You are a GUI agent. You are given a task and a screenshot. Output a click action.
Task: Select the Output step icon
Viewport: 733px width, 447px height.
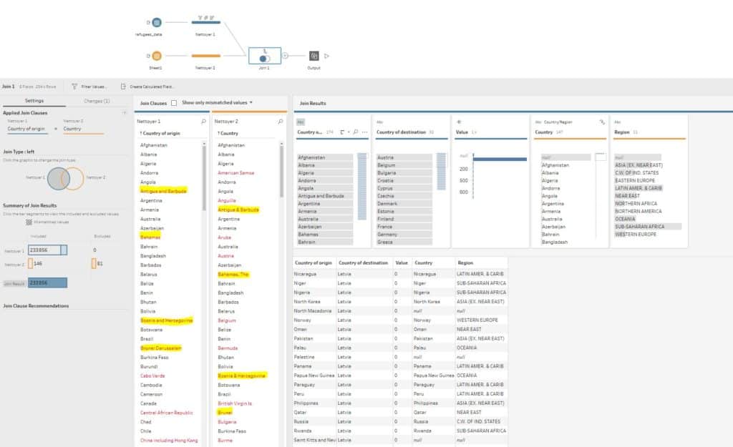314,56
